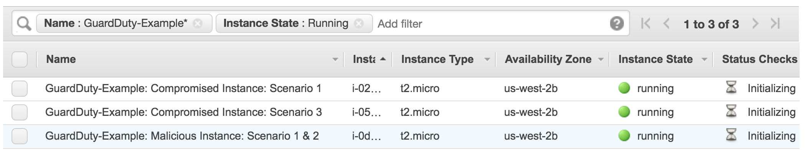Check the Malicious Instance Scenario 1 & 2 row
Image resolution: width=805 pixels, height=155 pixels.
pos(20,136)
